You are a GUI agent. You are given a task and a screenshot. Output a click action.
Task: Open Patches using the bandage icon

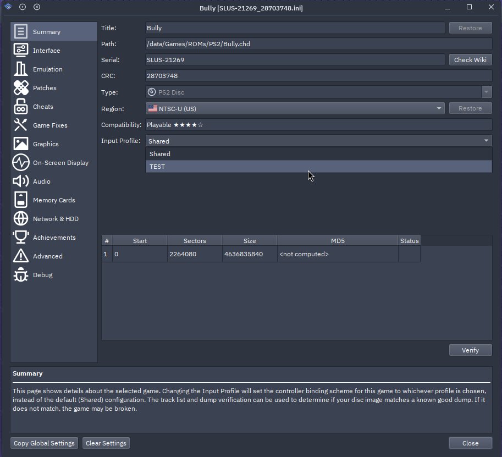pyautogui.click(x=21, y=88)
